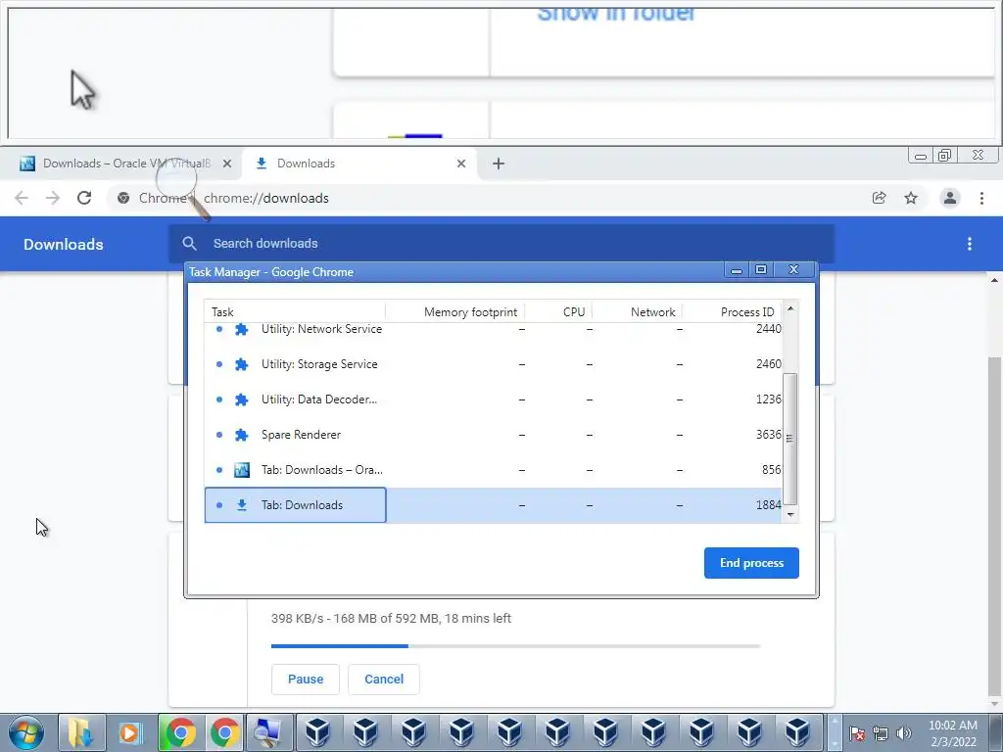Viewport: 1003px width, 752px height.
Task: Click process ID 1884 cell
Action: tap(768, 505)
